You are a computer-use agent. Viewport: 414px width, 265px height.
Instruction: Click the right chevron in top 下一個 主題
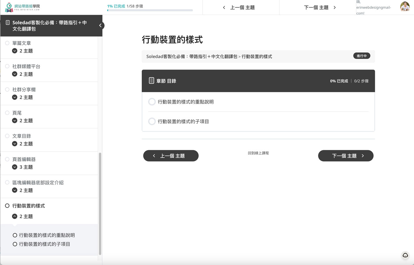click(x=335, y=7)
